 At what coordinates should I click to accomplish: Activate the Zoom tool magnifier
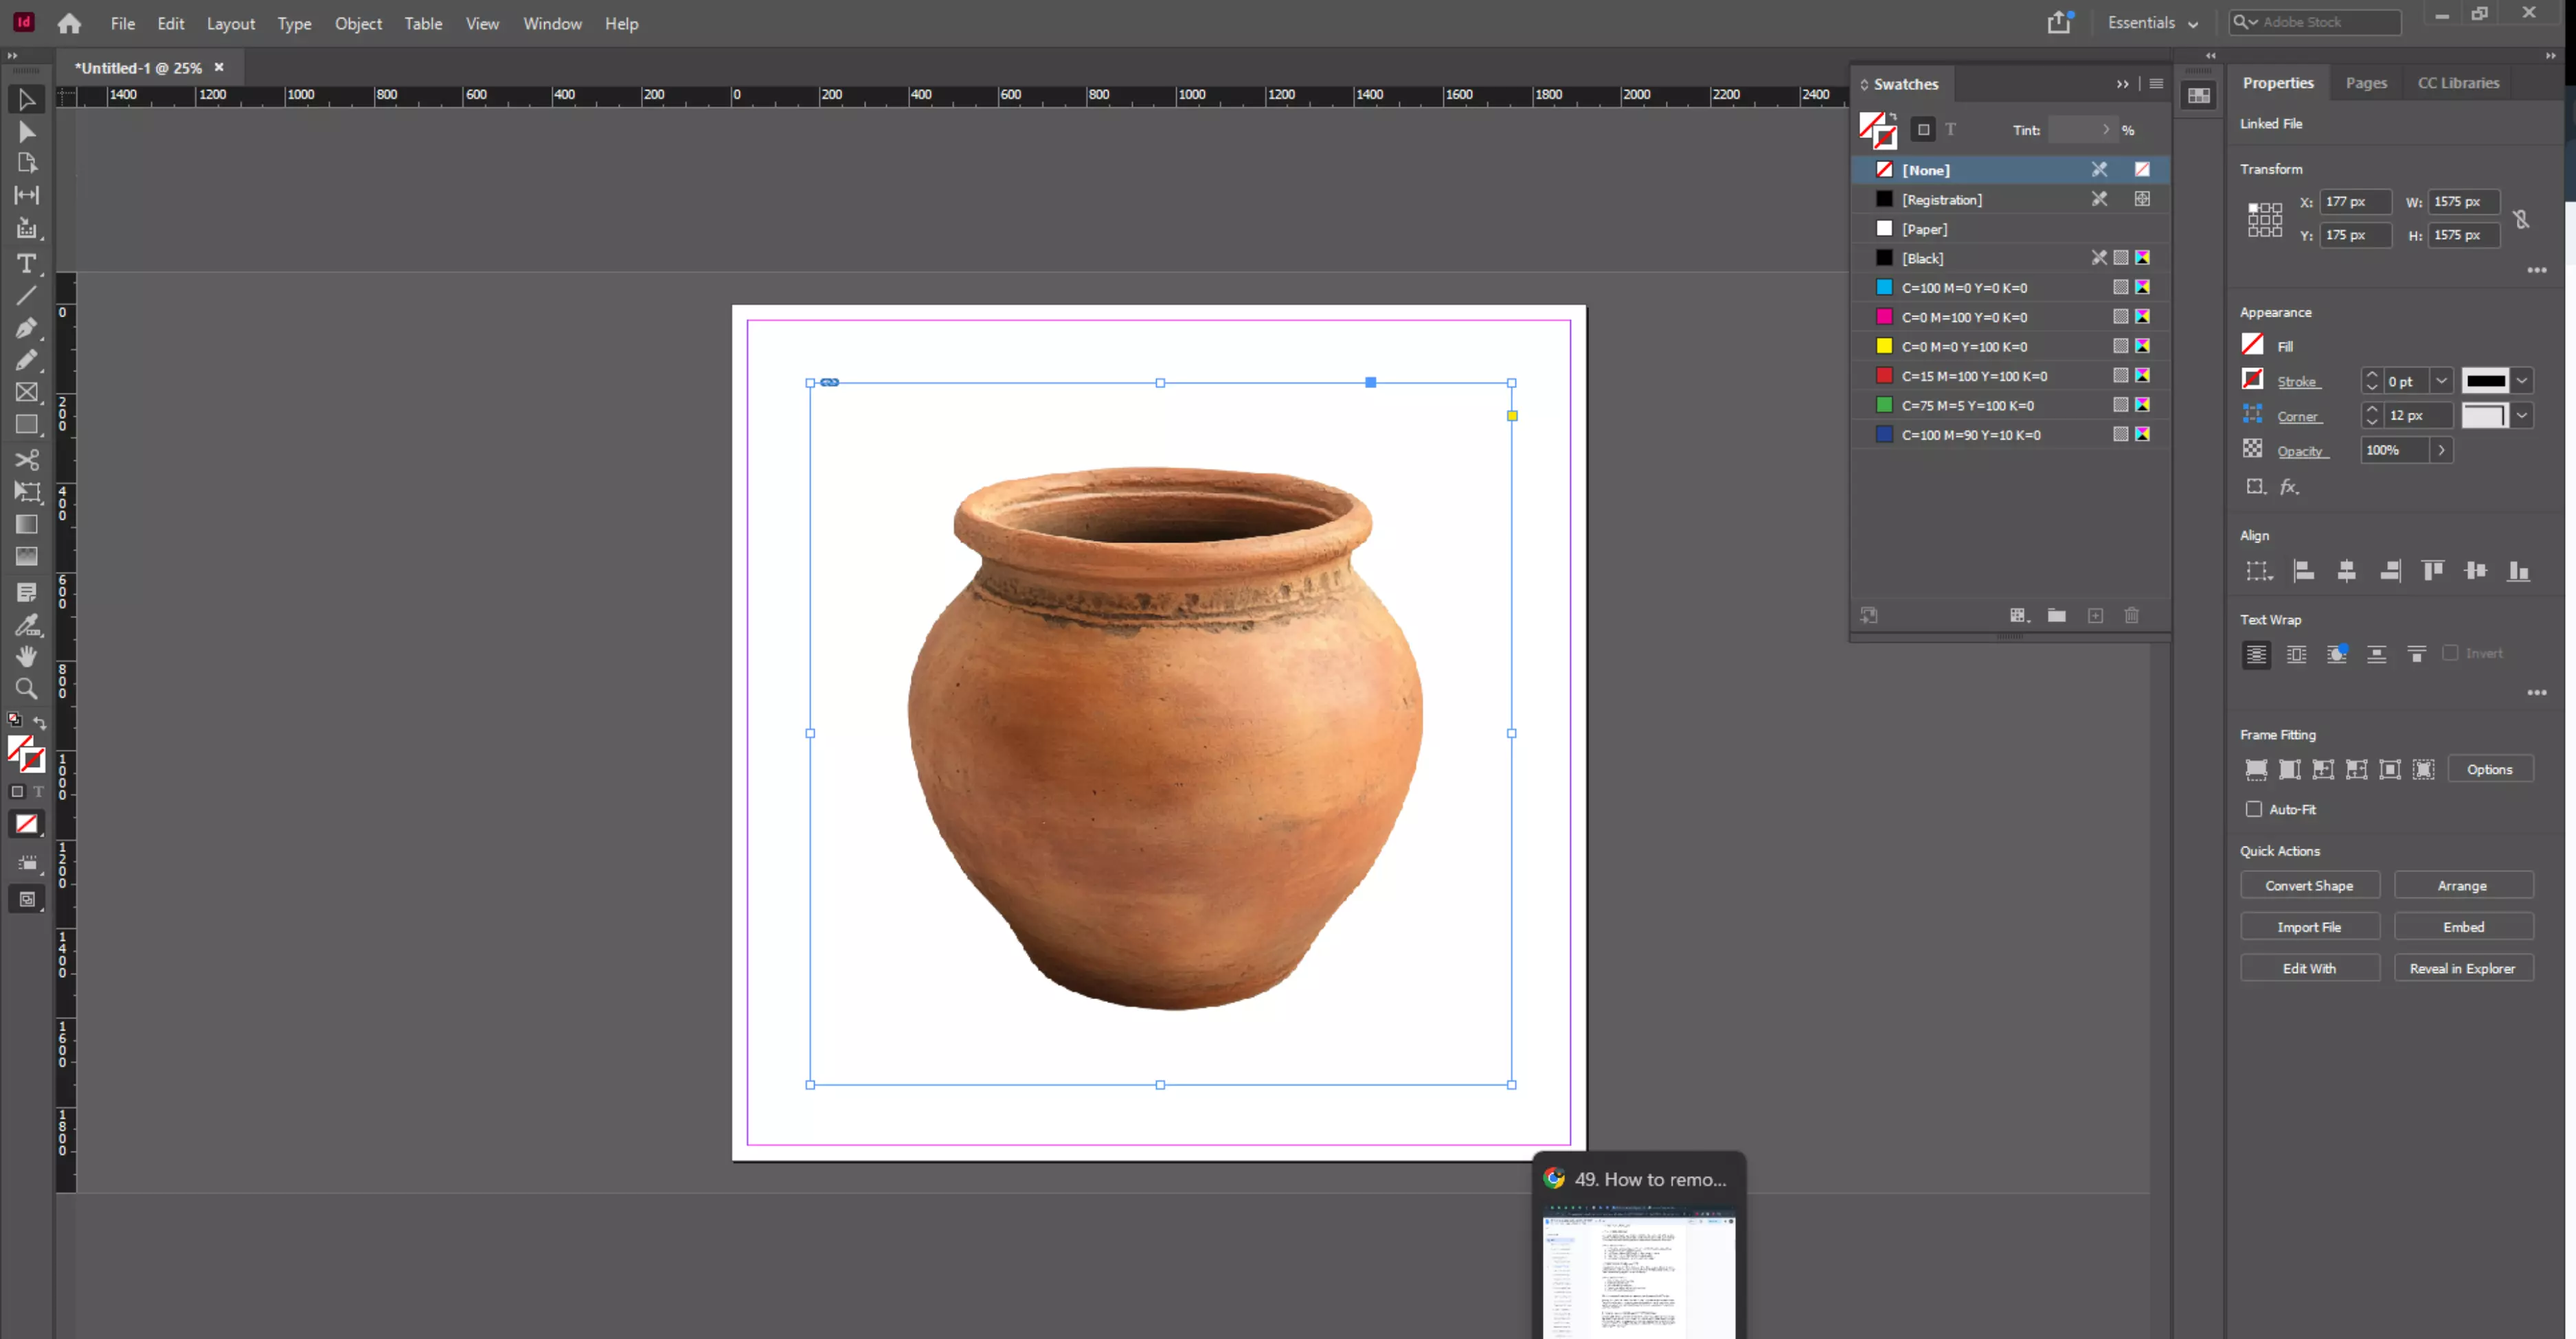(x=27, y=689)
